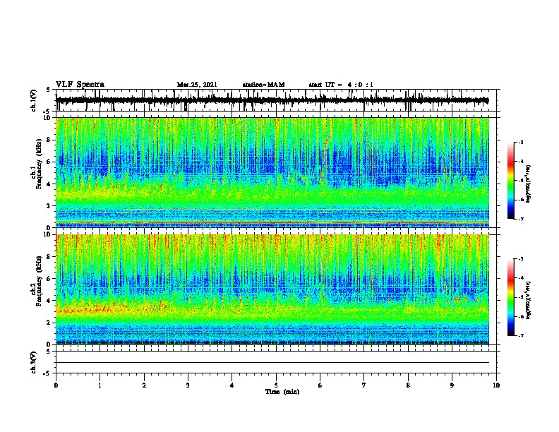This screenshot has width=559, height=432.
Task: Click time axis tick label '5'
Action: [276, 385]
